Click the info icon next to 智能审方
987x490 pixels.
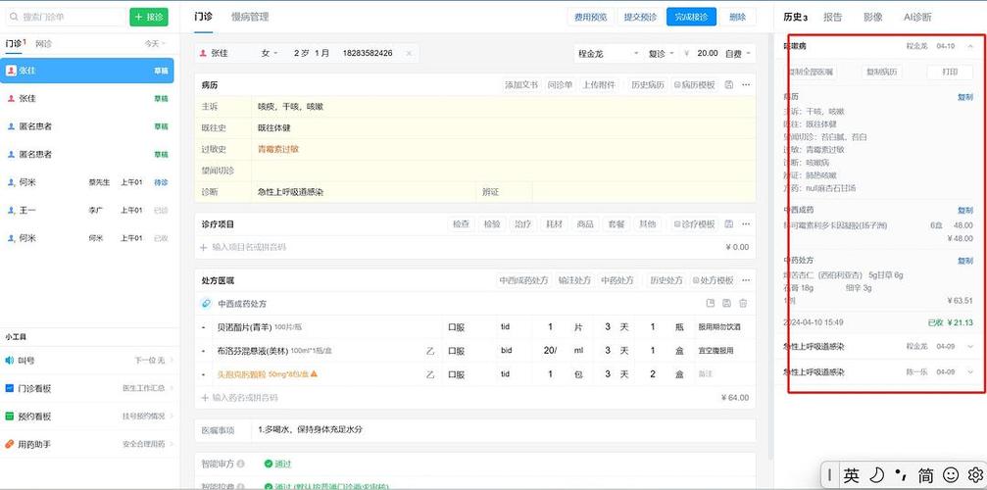coord(241,464)
